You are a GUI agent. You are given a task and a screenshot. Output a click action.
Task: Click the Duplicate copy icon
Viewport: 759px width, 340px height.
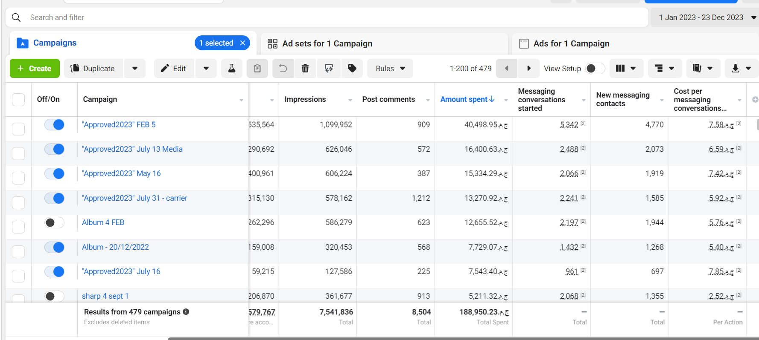coord(75,68)
